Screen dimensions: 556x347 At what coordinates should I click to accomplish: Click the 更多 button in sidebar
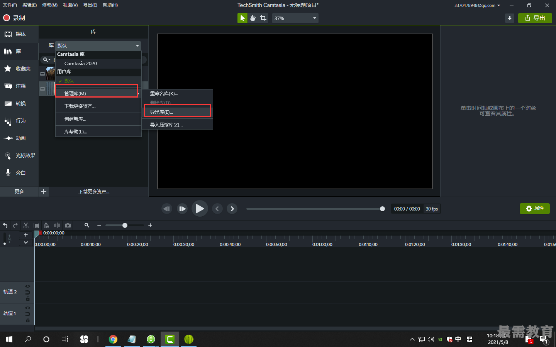pos(19,192)
